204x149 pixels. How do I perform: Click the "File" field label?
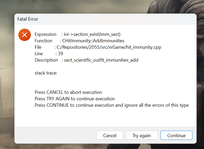pos(38,47)
